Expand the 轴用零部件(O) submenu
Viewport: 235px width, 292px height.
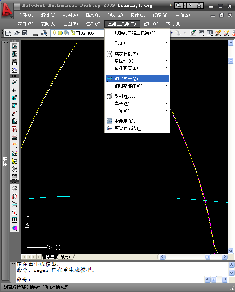[137, 86]
